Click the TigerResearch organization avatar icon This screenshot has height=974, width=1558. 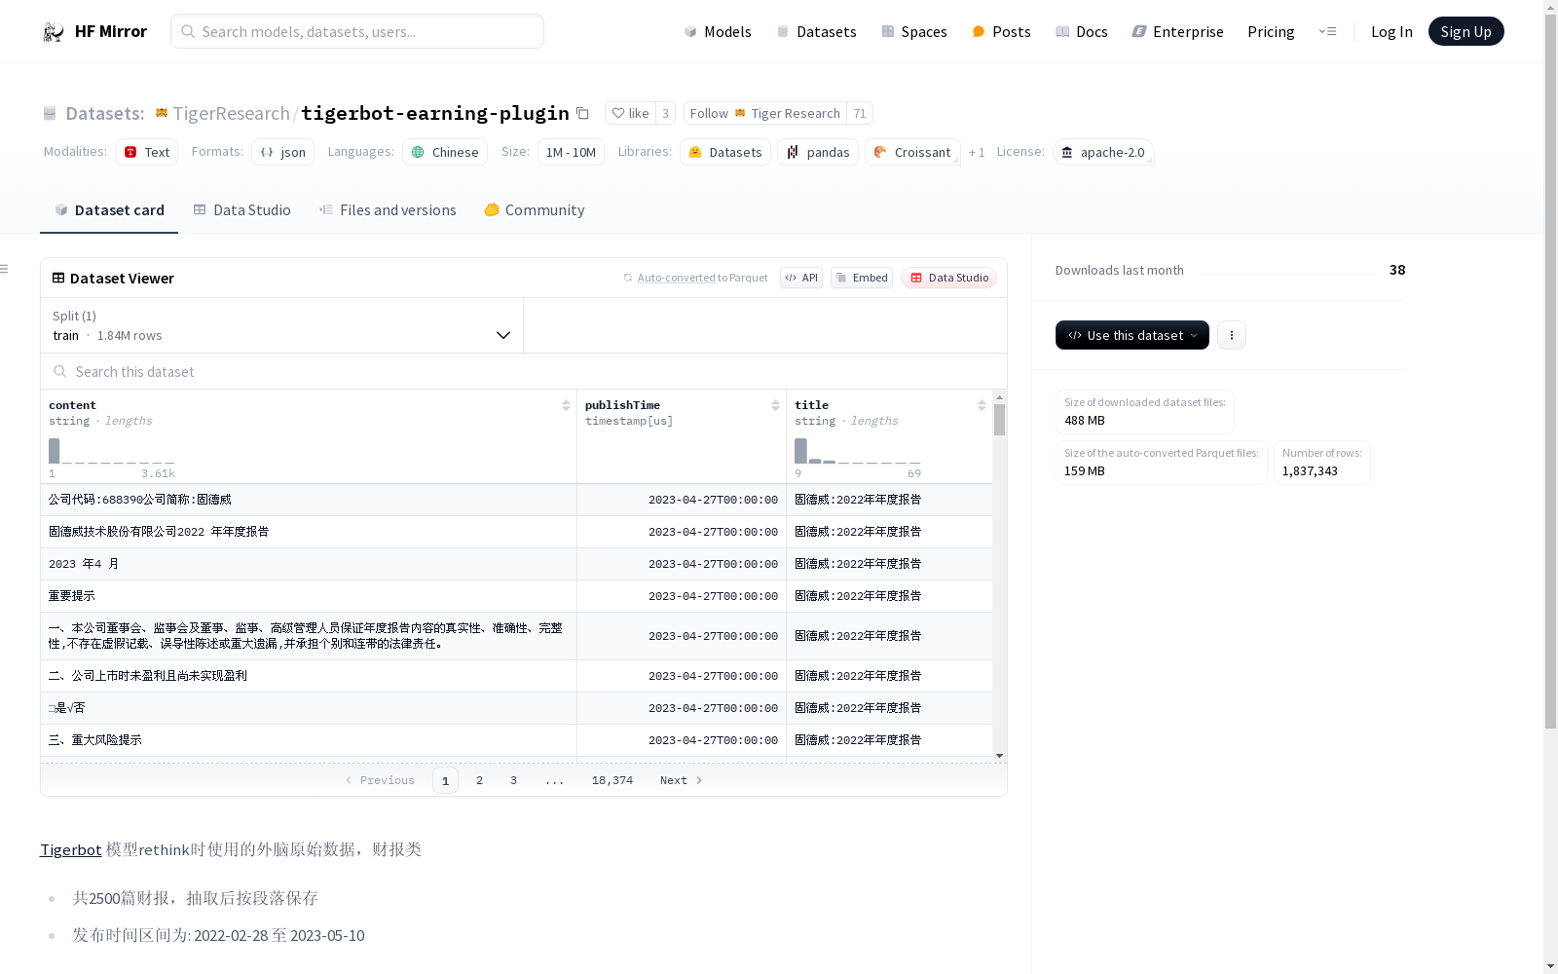tap(162, 113)
